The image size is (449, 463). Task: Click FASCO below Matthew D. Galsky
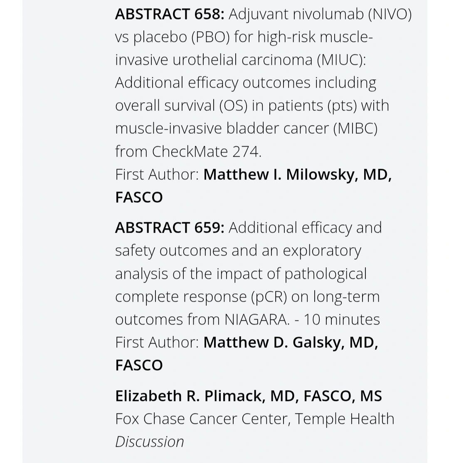point(139,365)
